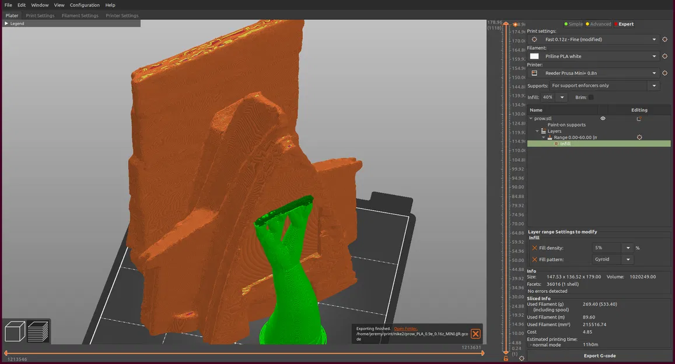The height and width of the screenshot is (364, 675).
Task: Switch to sliced layers preview icon
Action: [38, 332]
